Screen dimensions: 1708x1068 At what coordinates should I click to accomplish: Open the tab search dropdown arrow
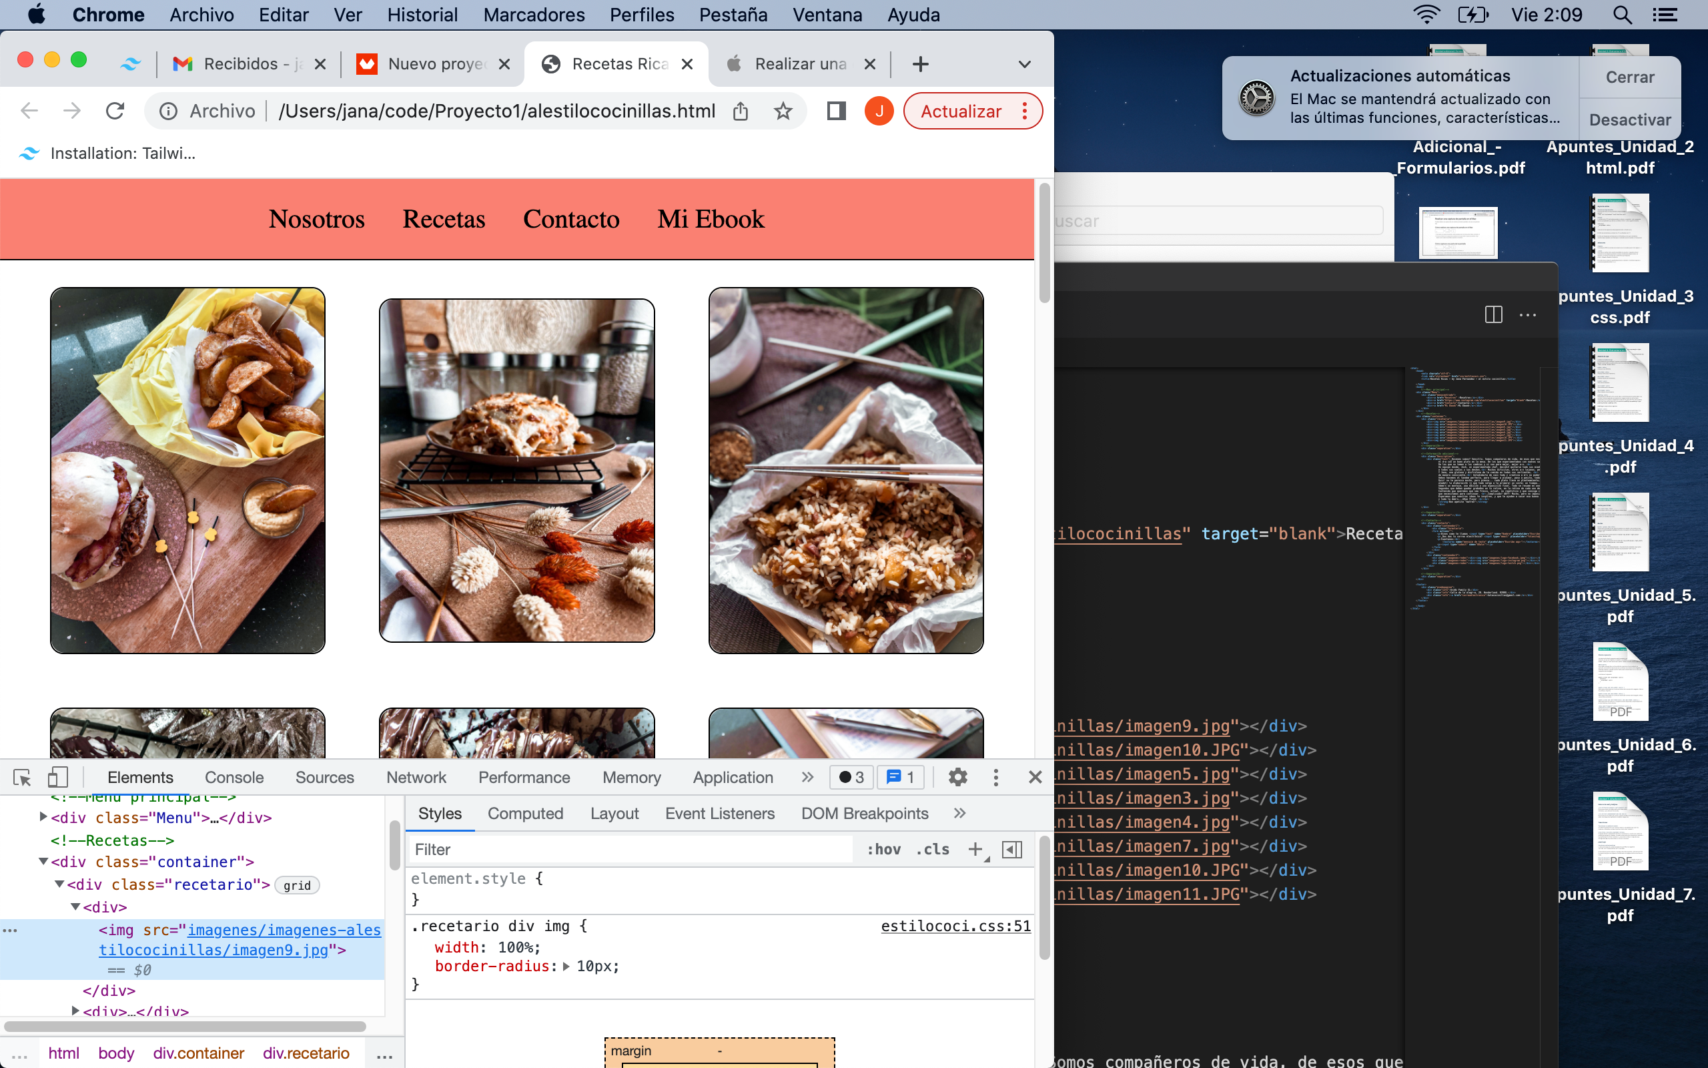[1024, 64]
